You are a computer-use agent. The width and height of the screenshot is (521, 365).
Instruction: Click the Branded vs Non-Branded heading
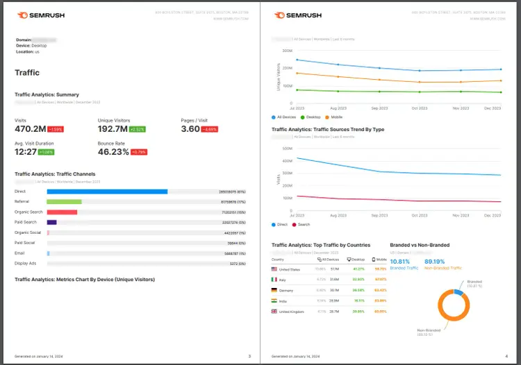tap(420, 245)
